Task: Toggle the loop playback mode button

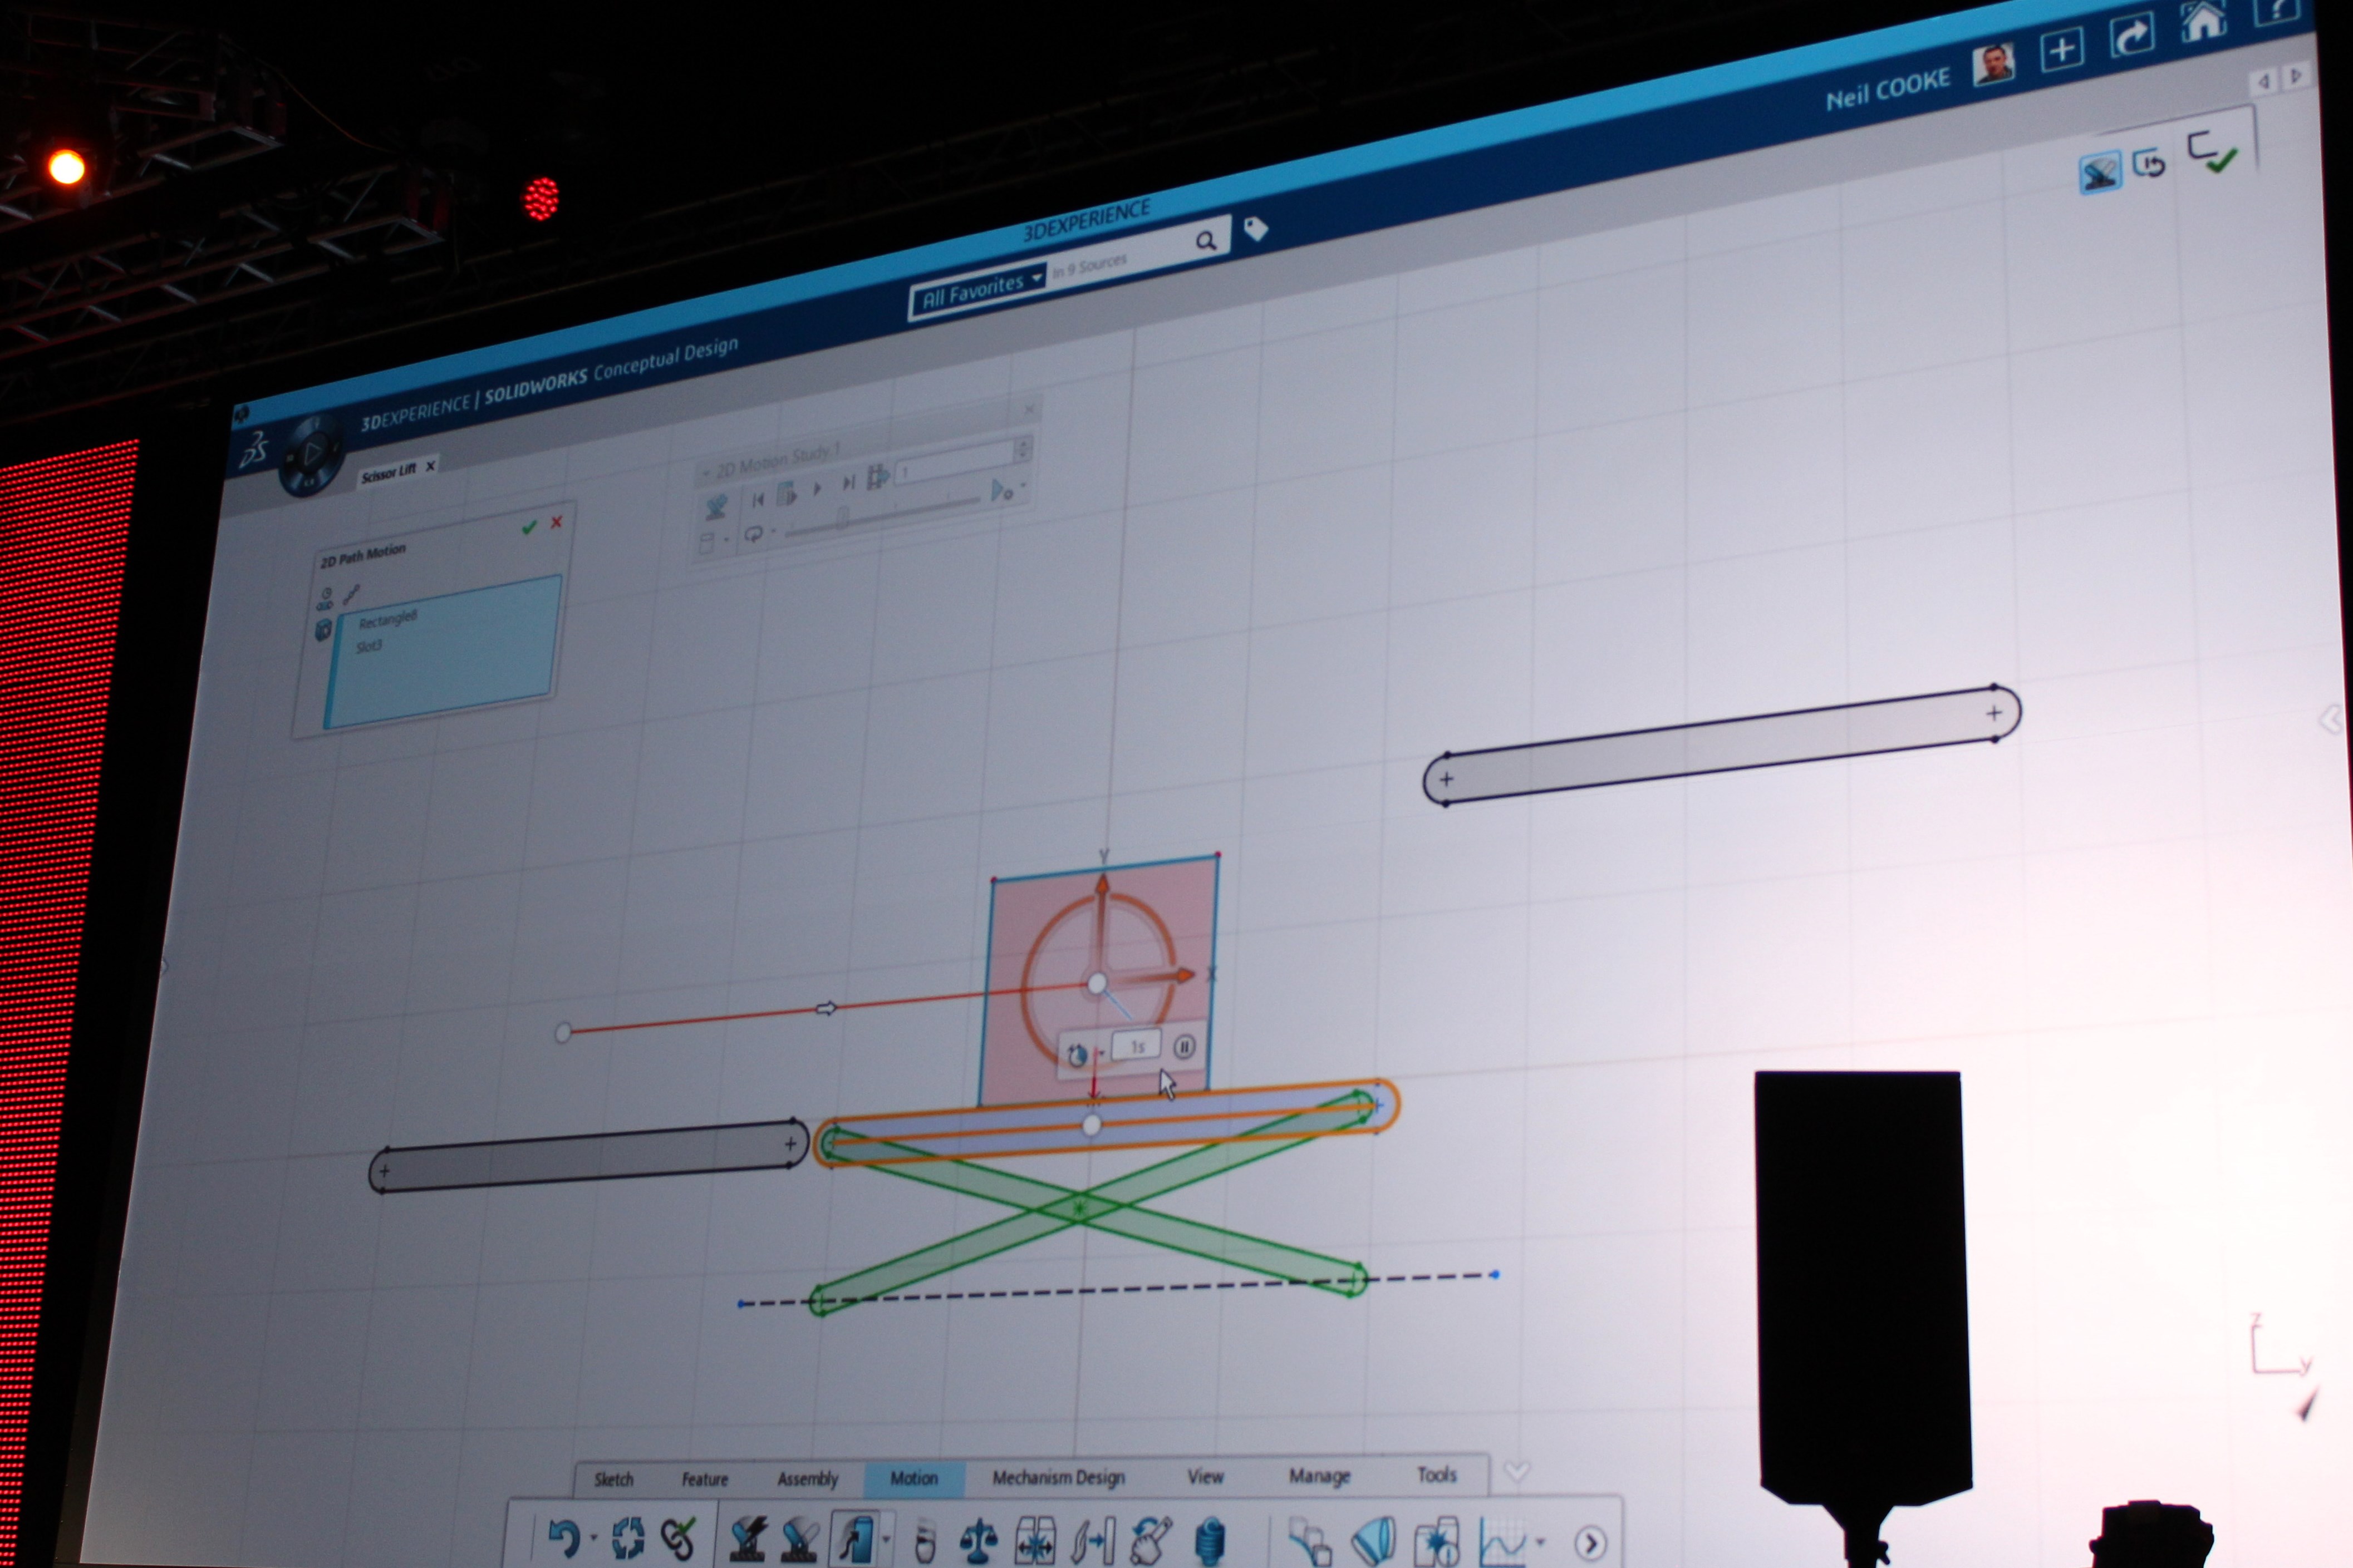Action: point(753,534)
